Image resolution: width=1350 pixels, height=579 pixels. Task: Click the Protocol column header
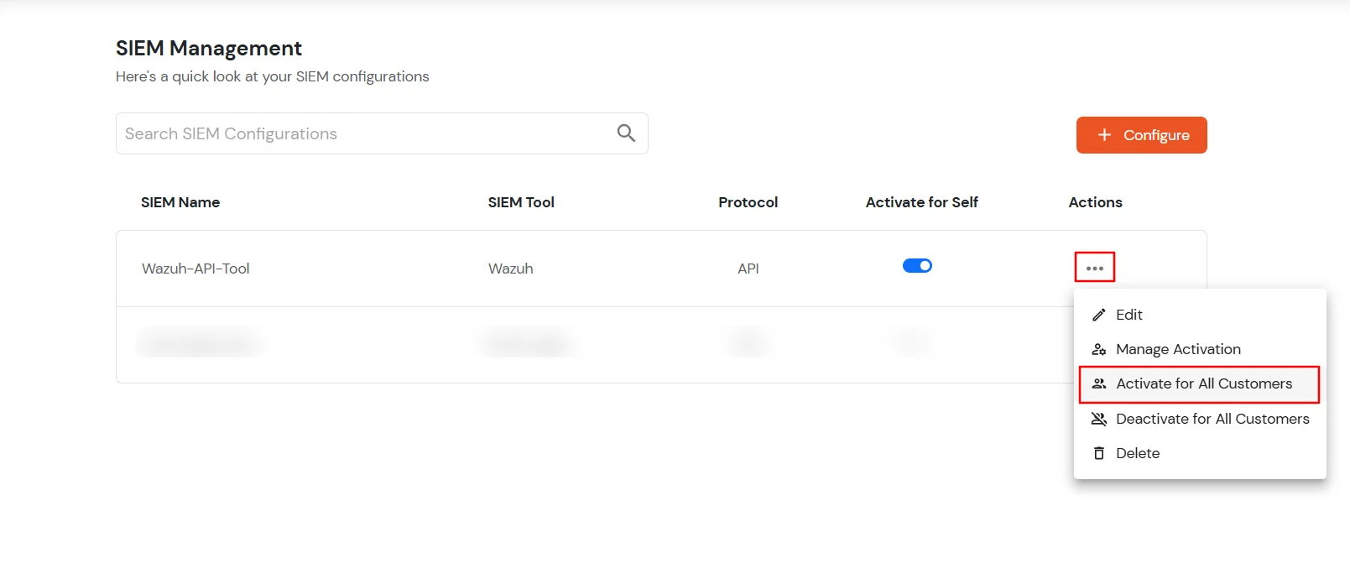point(748,202)
